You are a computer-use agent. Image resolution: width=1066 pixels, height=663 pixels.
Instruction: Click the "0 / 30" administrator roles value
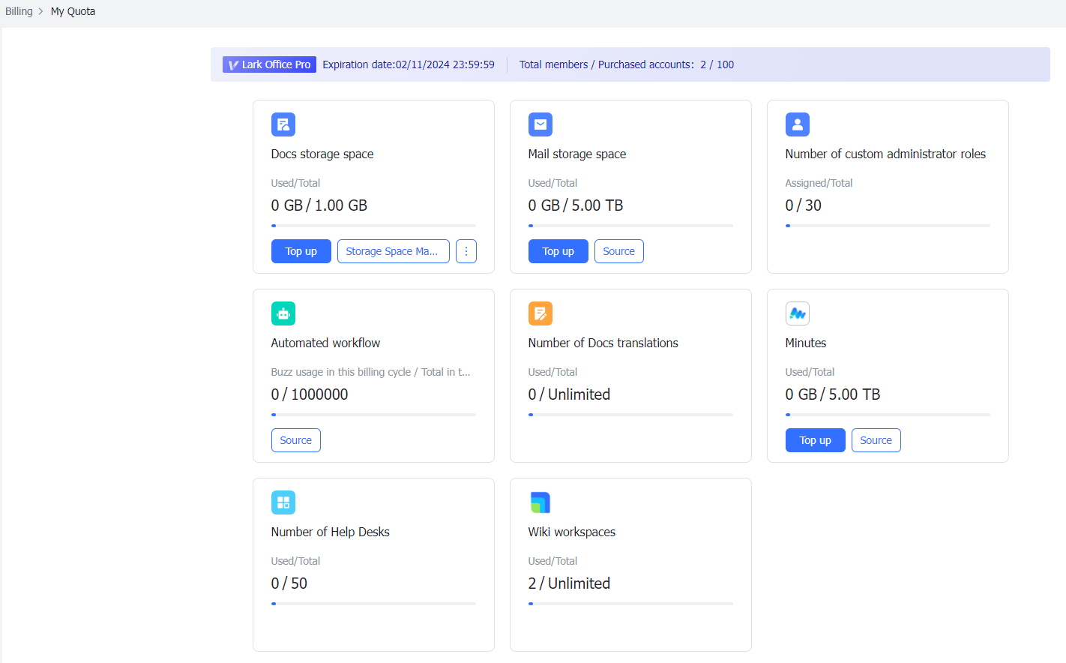click(804, 205)
